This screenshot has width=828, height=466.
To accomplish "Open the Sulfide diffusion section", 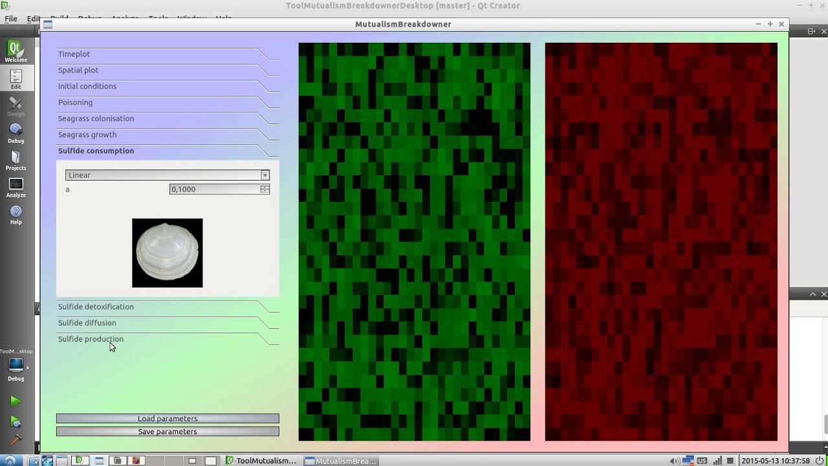I will (168, 323).
